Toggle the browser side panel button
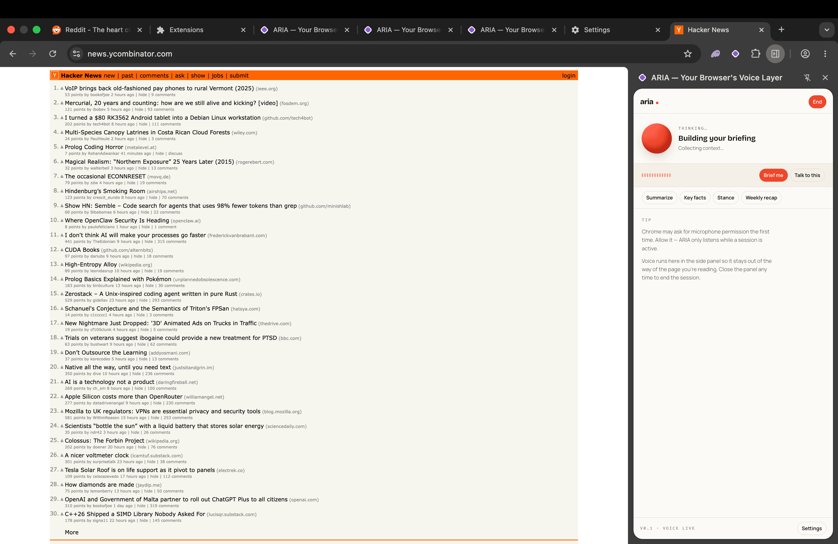This screenshot has width=838, height=544. click(x=775, y=53)
